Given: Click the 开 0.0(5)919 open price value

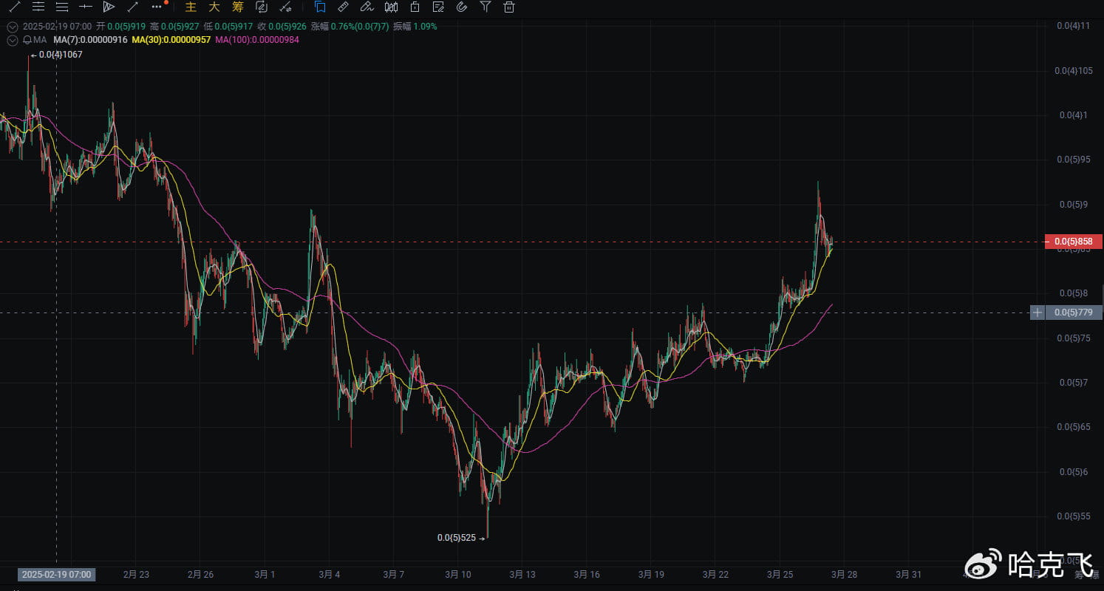Looking at the screenshot, I should coord(121,27).
